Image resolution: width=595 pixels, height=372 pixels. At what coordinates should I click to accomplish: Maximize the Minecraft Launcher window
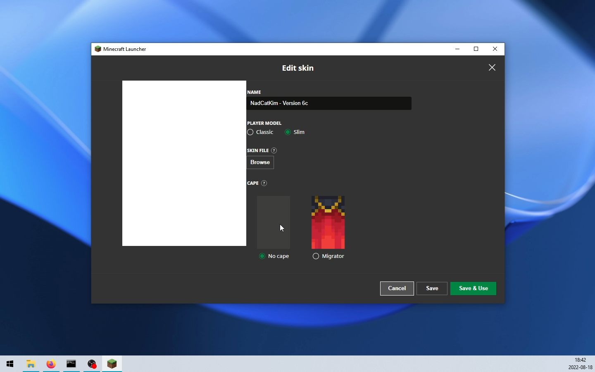pyautogui.click(x=476, y=49)
